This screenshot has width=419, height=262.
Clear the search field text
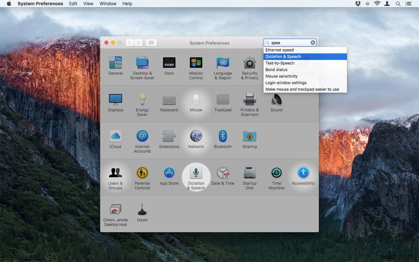pyautogui.click(x=313, y=42)
